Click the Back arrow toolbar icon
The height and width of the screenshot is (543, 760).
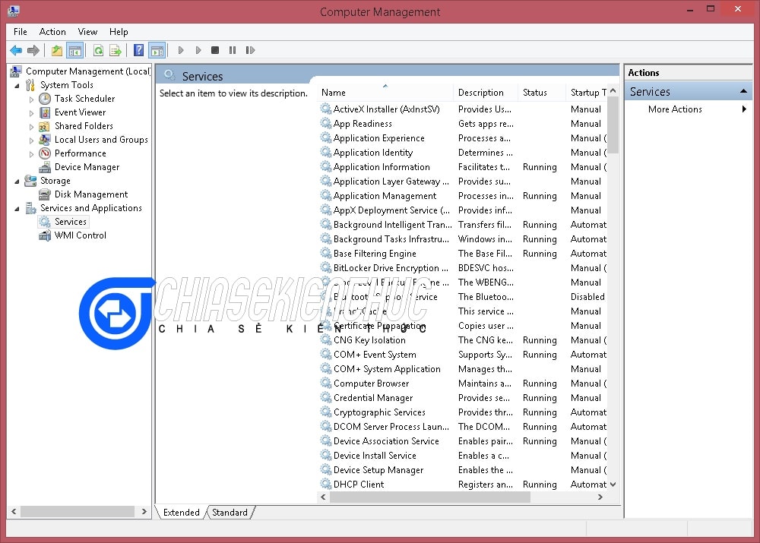pos(16,50)
